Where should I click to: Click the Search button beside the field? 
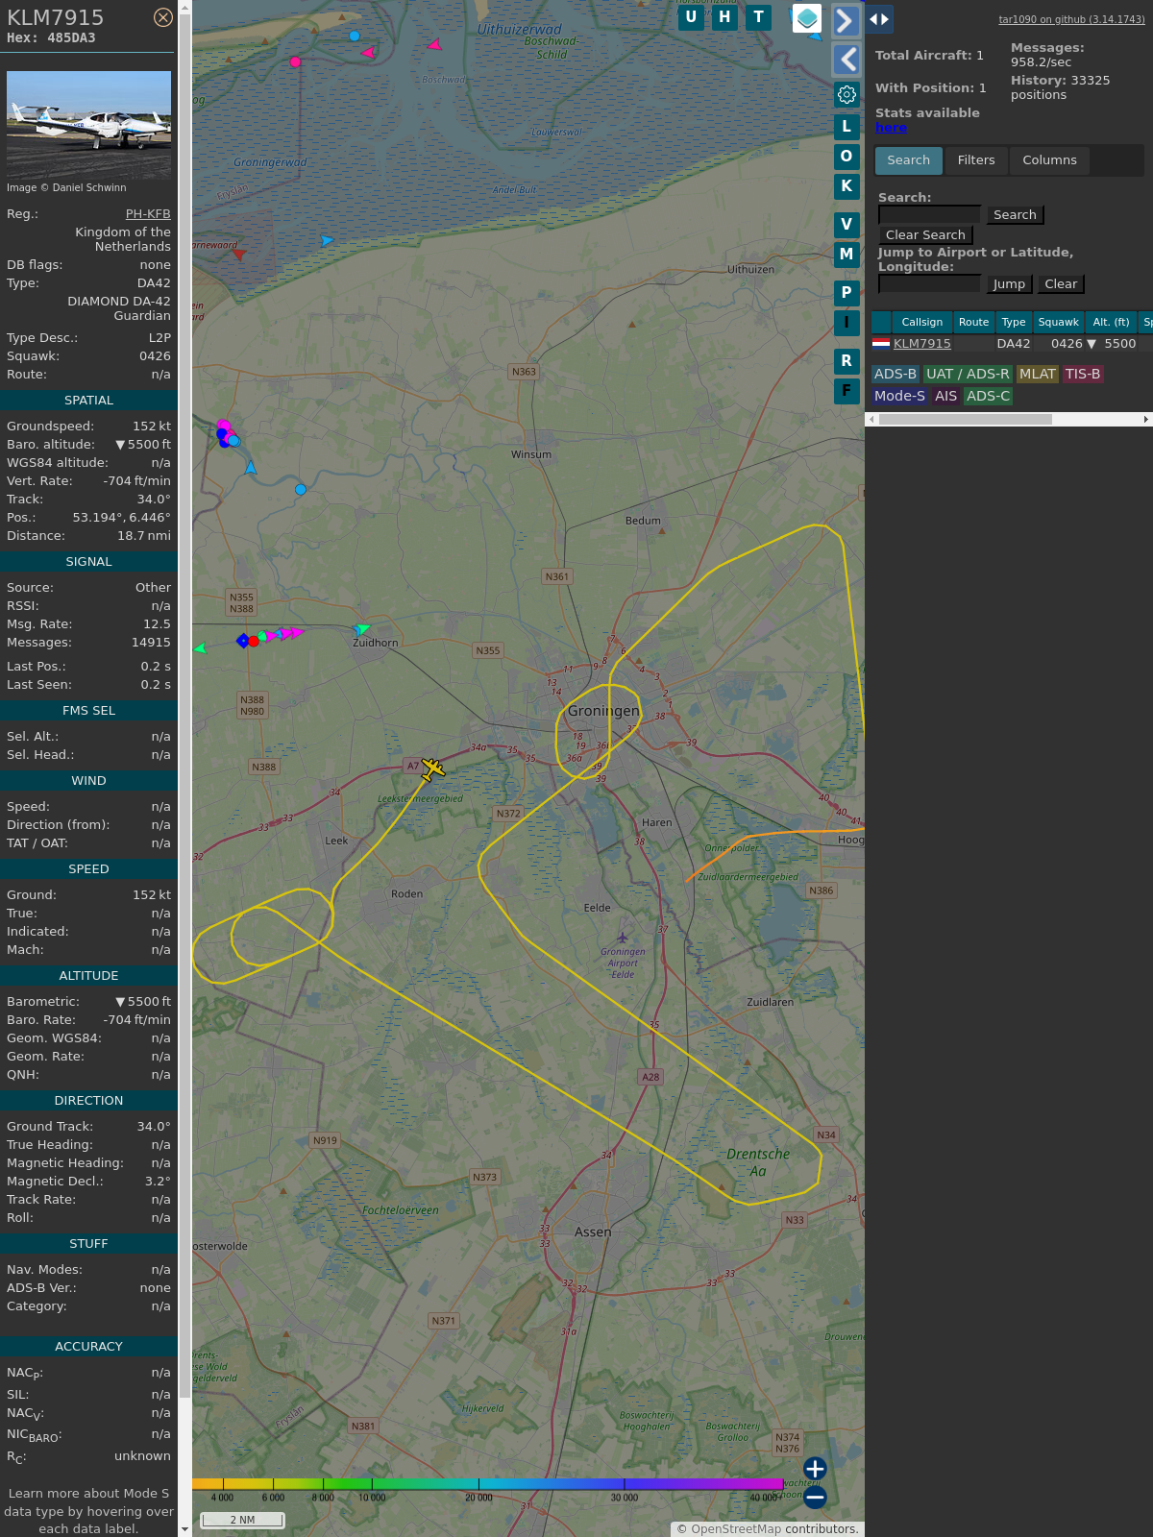point(1015,215)
